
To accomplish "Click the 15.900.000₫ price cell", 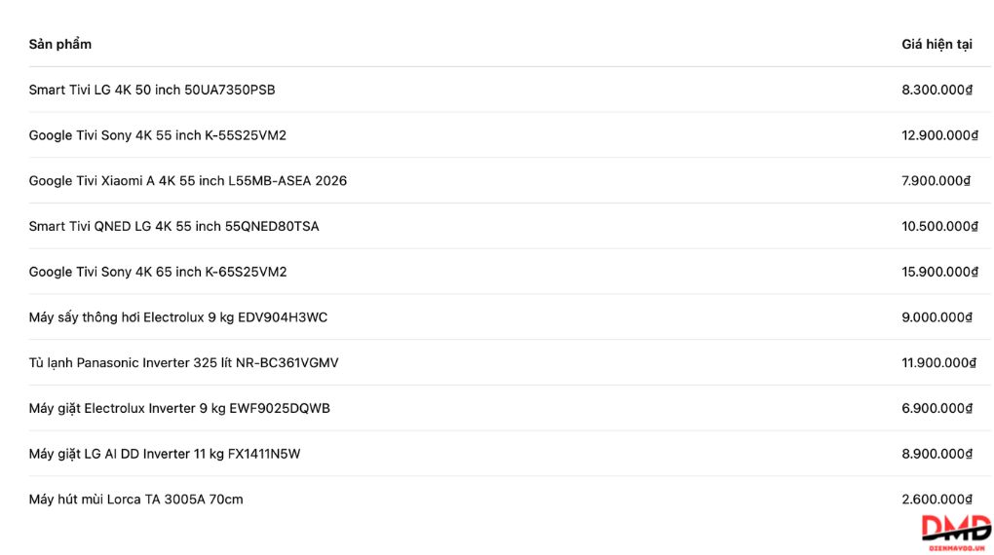I will pos(939,273).
